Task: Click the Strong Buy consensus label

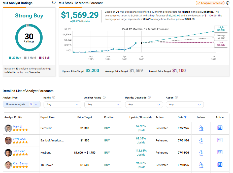Action: (x=29, y=16)
